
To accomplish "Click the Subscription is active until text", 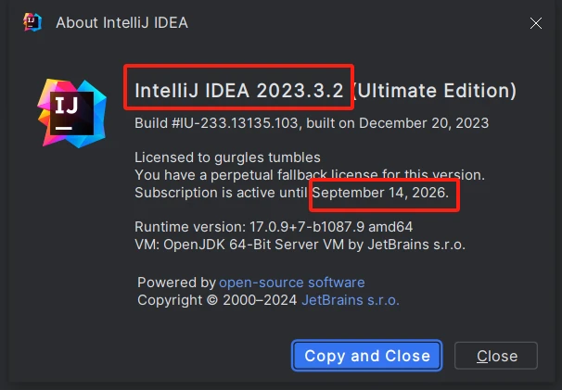I will point(222,193).
